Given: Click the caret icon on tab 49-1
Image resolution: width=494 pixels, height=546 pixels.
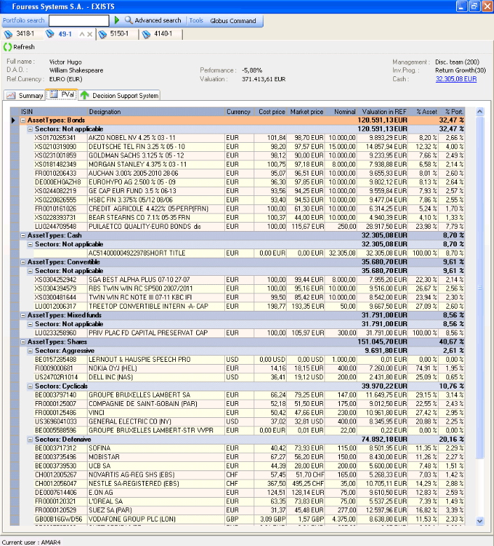Looking at the screenshot, I should click(x=82, y=34).
